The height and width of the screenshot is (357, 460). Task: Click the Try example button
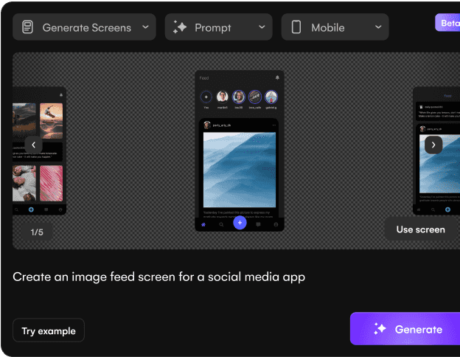coord(49,330)
